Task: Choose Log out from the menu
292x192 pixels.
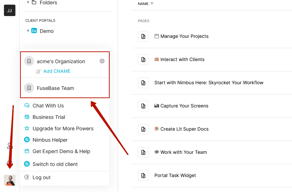Action: 42,177
